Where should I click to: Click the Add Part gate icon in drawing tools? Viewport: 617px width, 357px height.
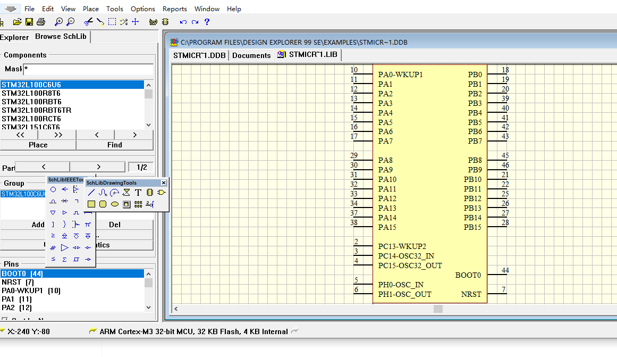pos(162,192)
